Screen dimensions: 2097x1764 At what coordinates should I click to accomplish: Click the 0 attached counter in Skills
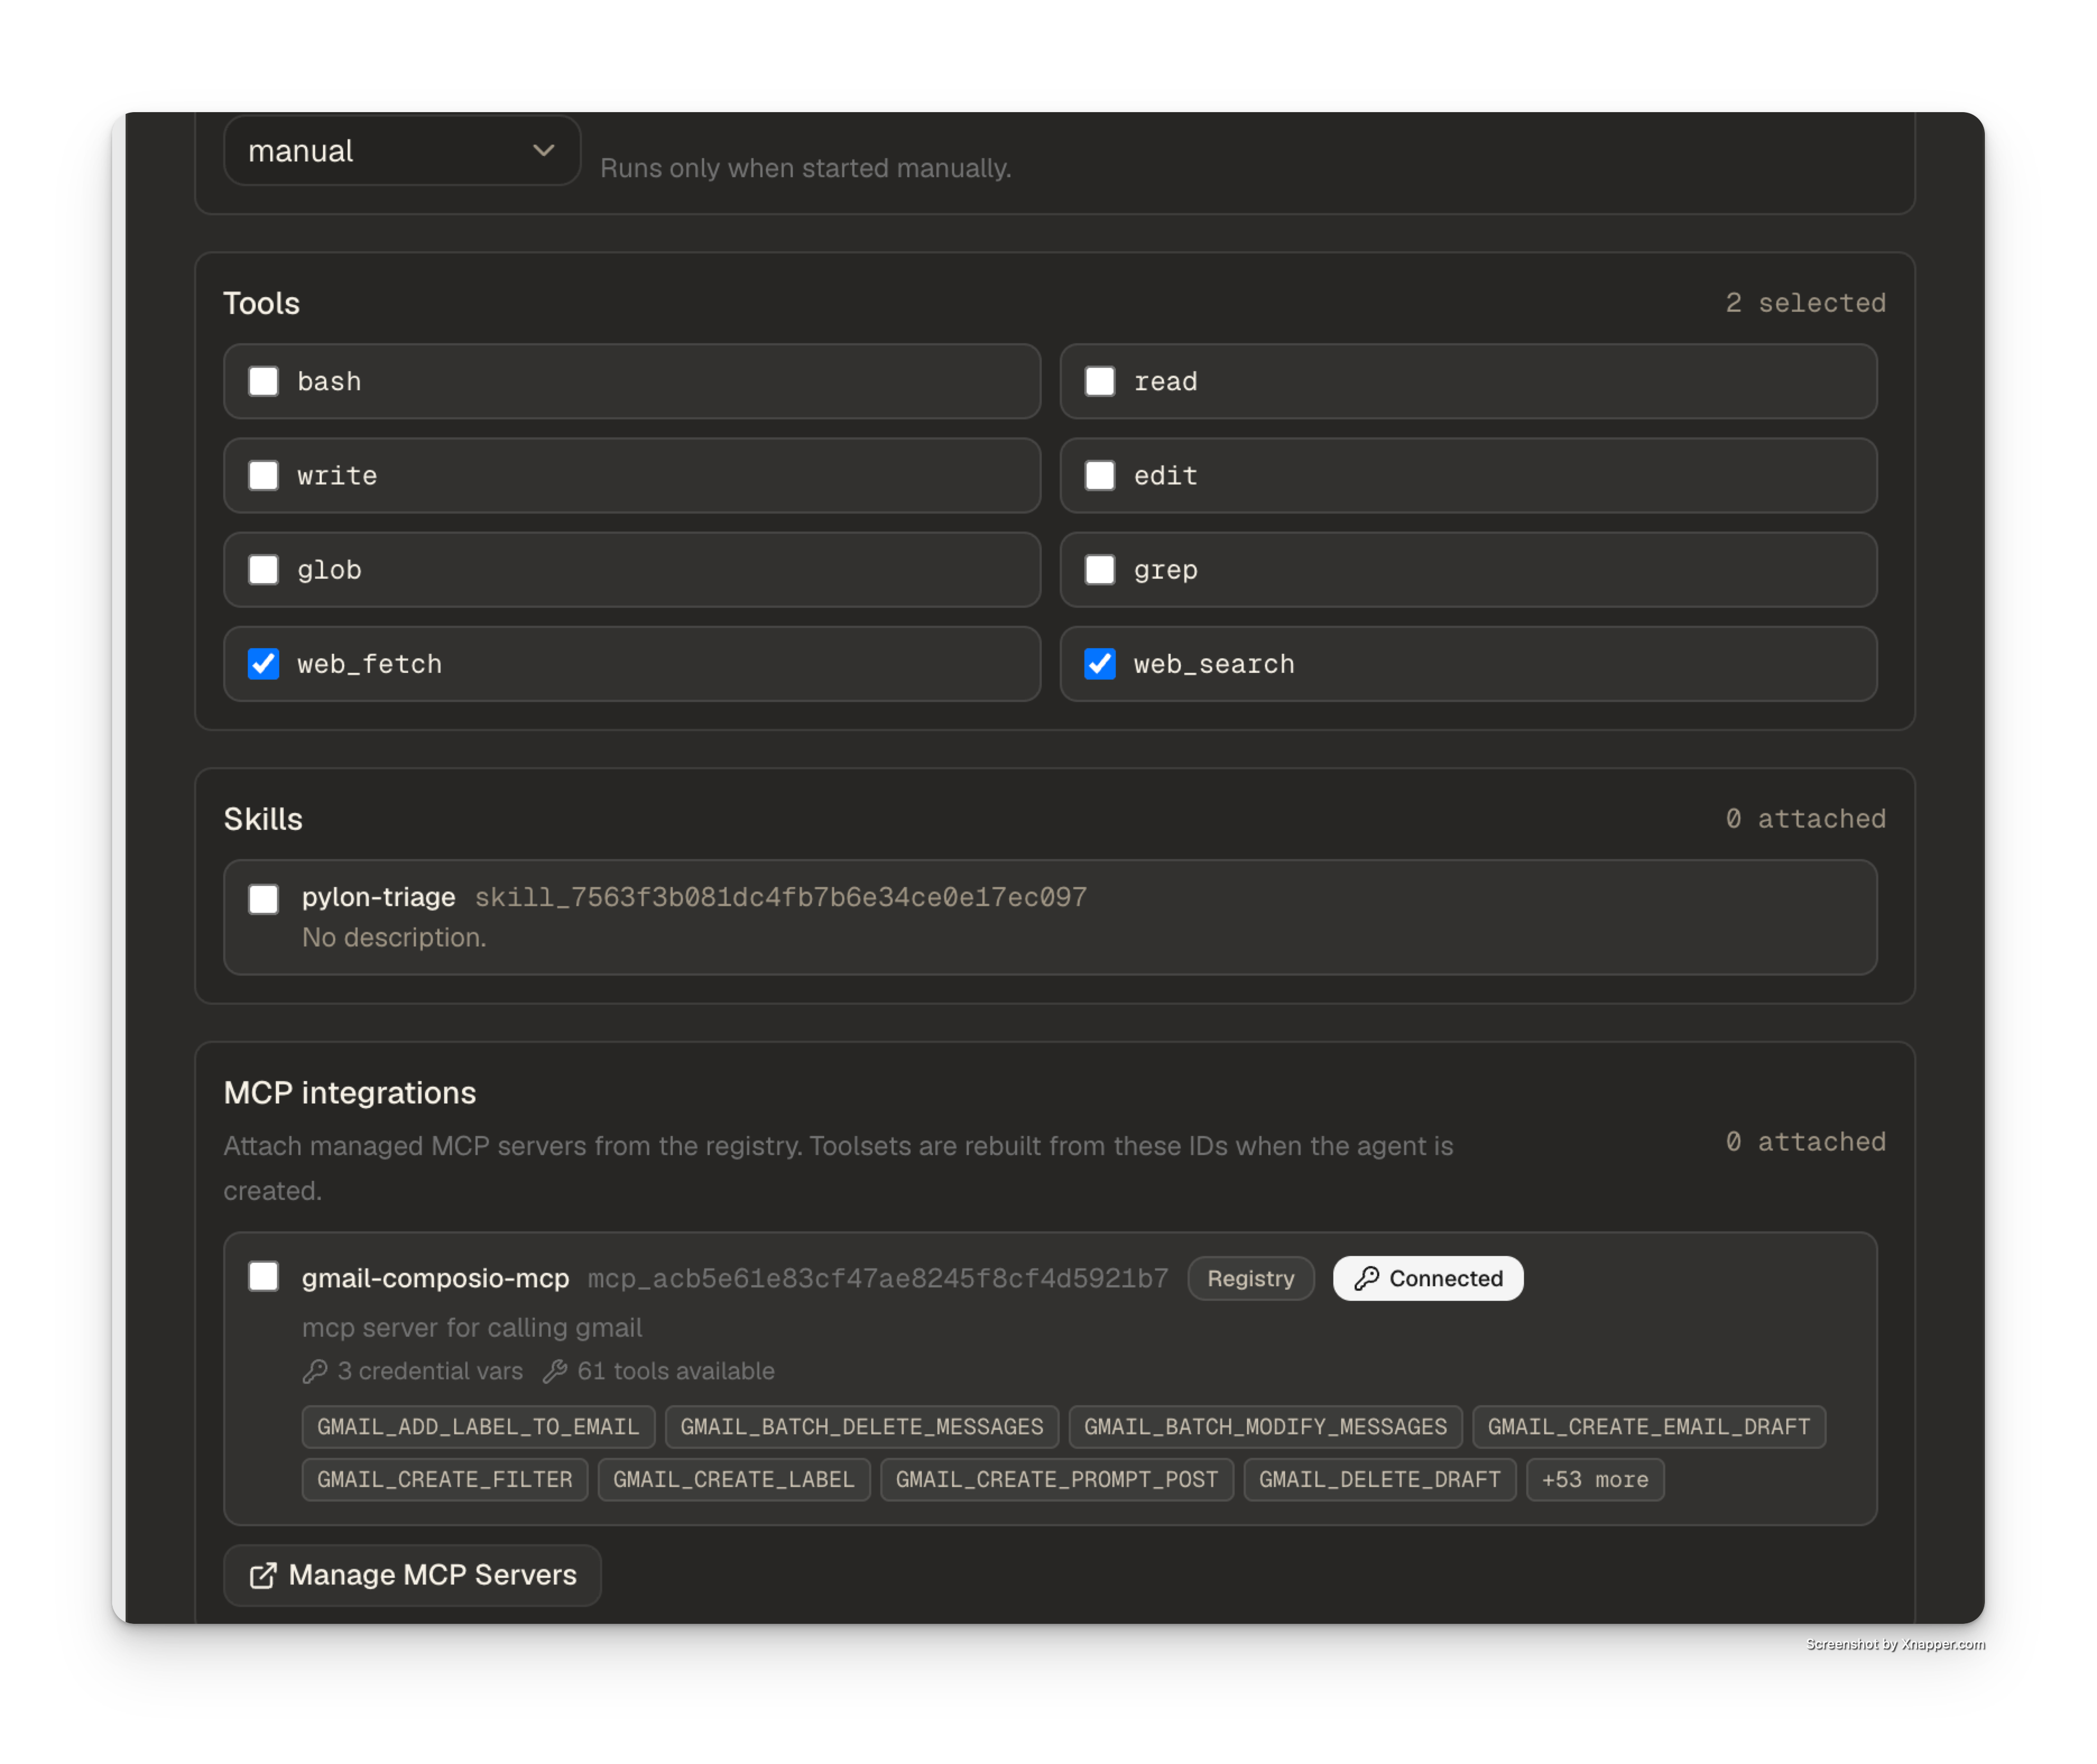click(1805, 818)
